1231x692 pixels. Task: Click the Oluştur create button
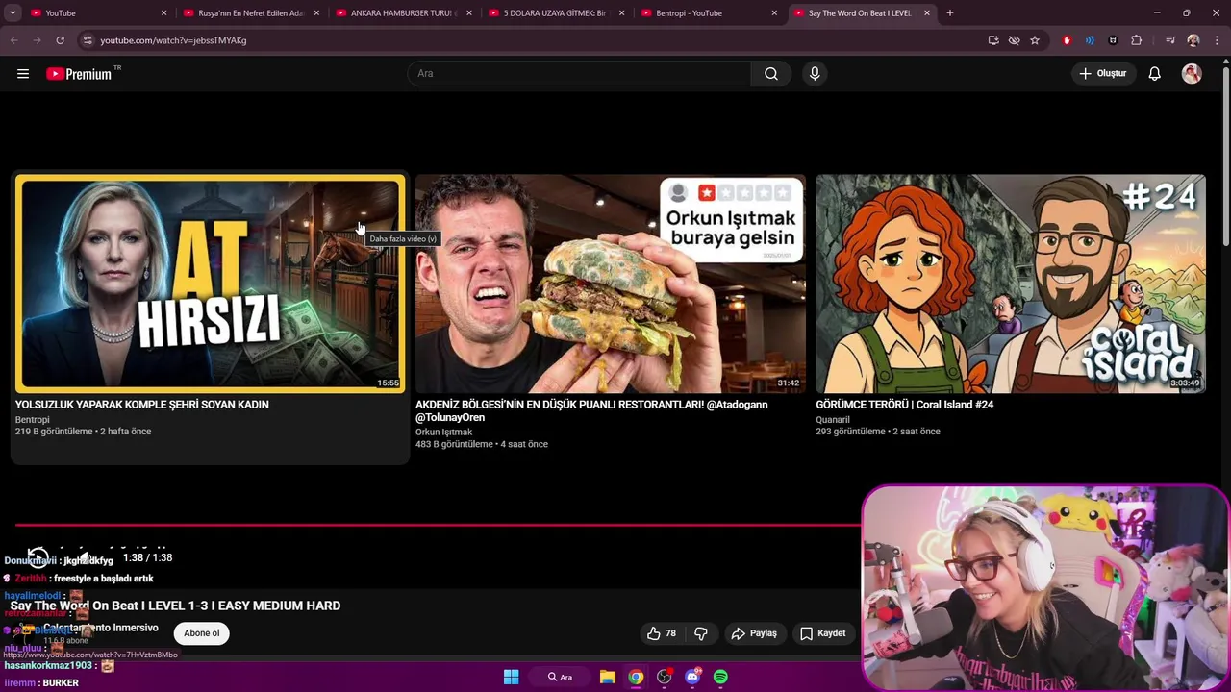click(1102, 73)
